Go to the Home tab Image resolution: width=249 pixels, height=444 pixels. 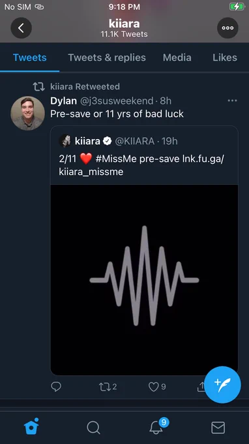pos(31,427)
